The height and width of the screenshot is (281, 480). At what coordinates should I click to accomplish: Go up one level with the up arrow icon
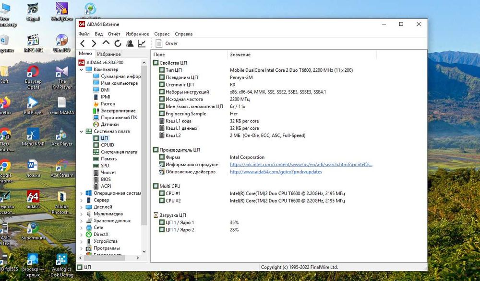106,43
